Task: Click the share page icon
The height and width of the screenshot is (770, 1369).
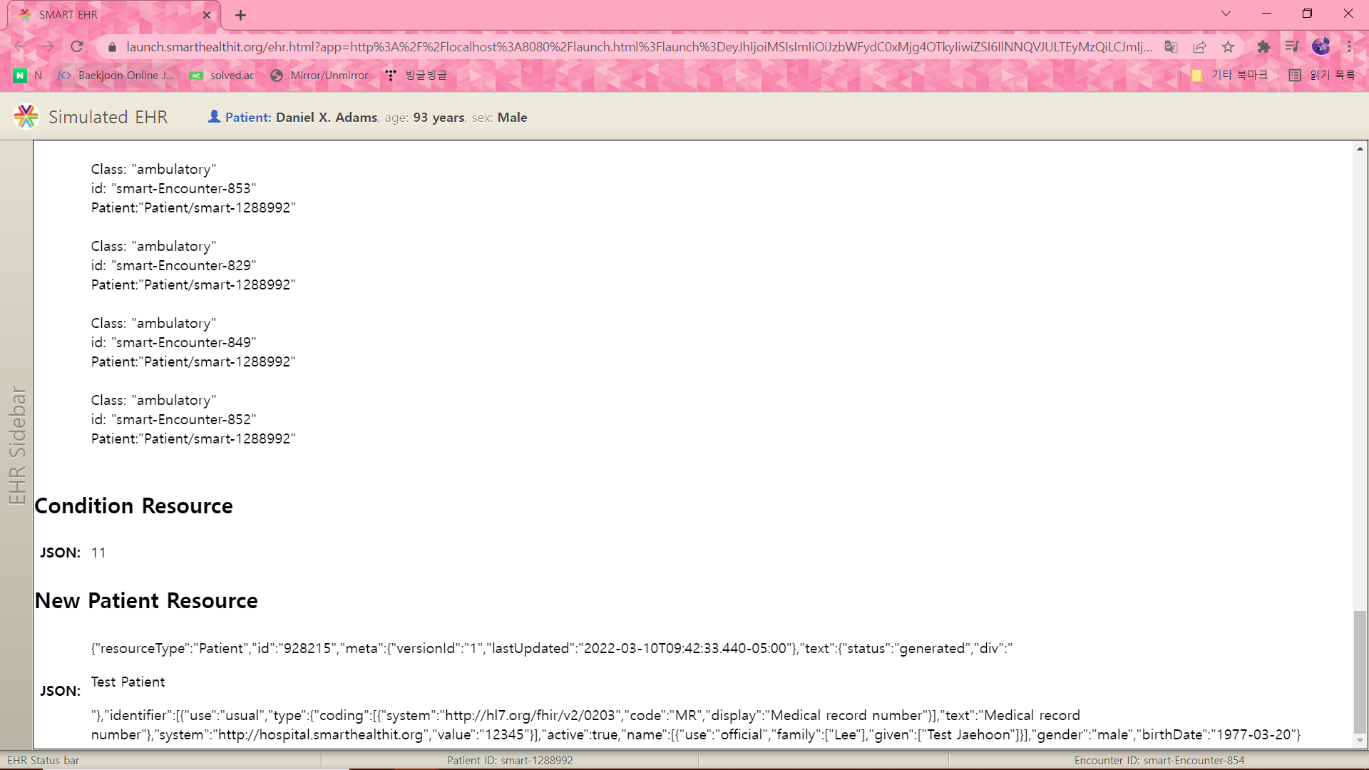Action: click(1199, 47)
